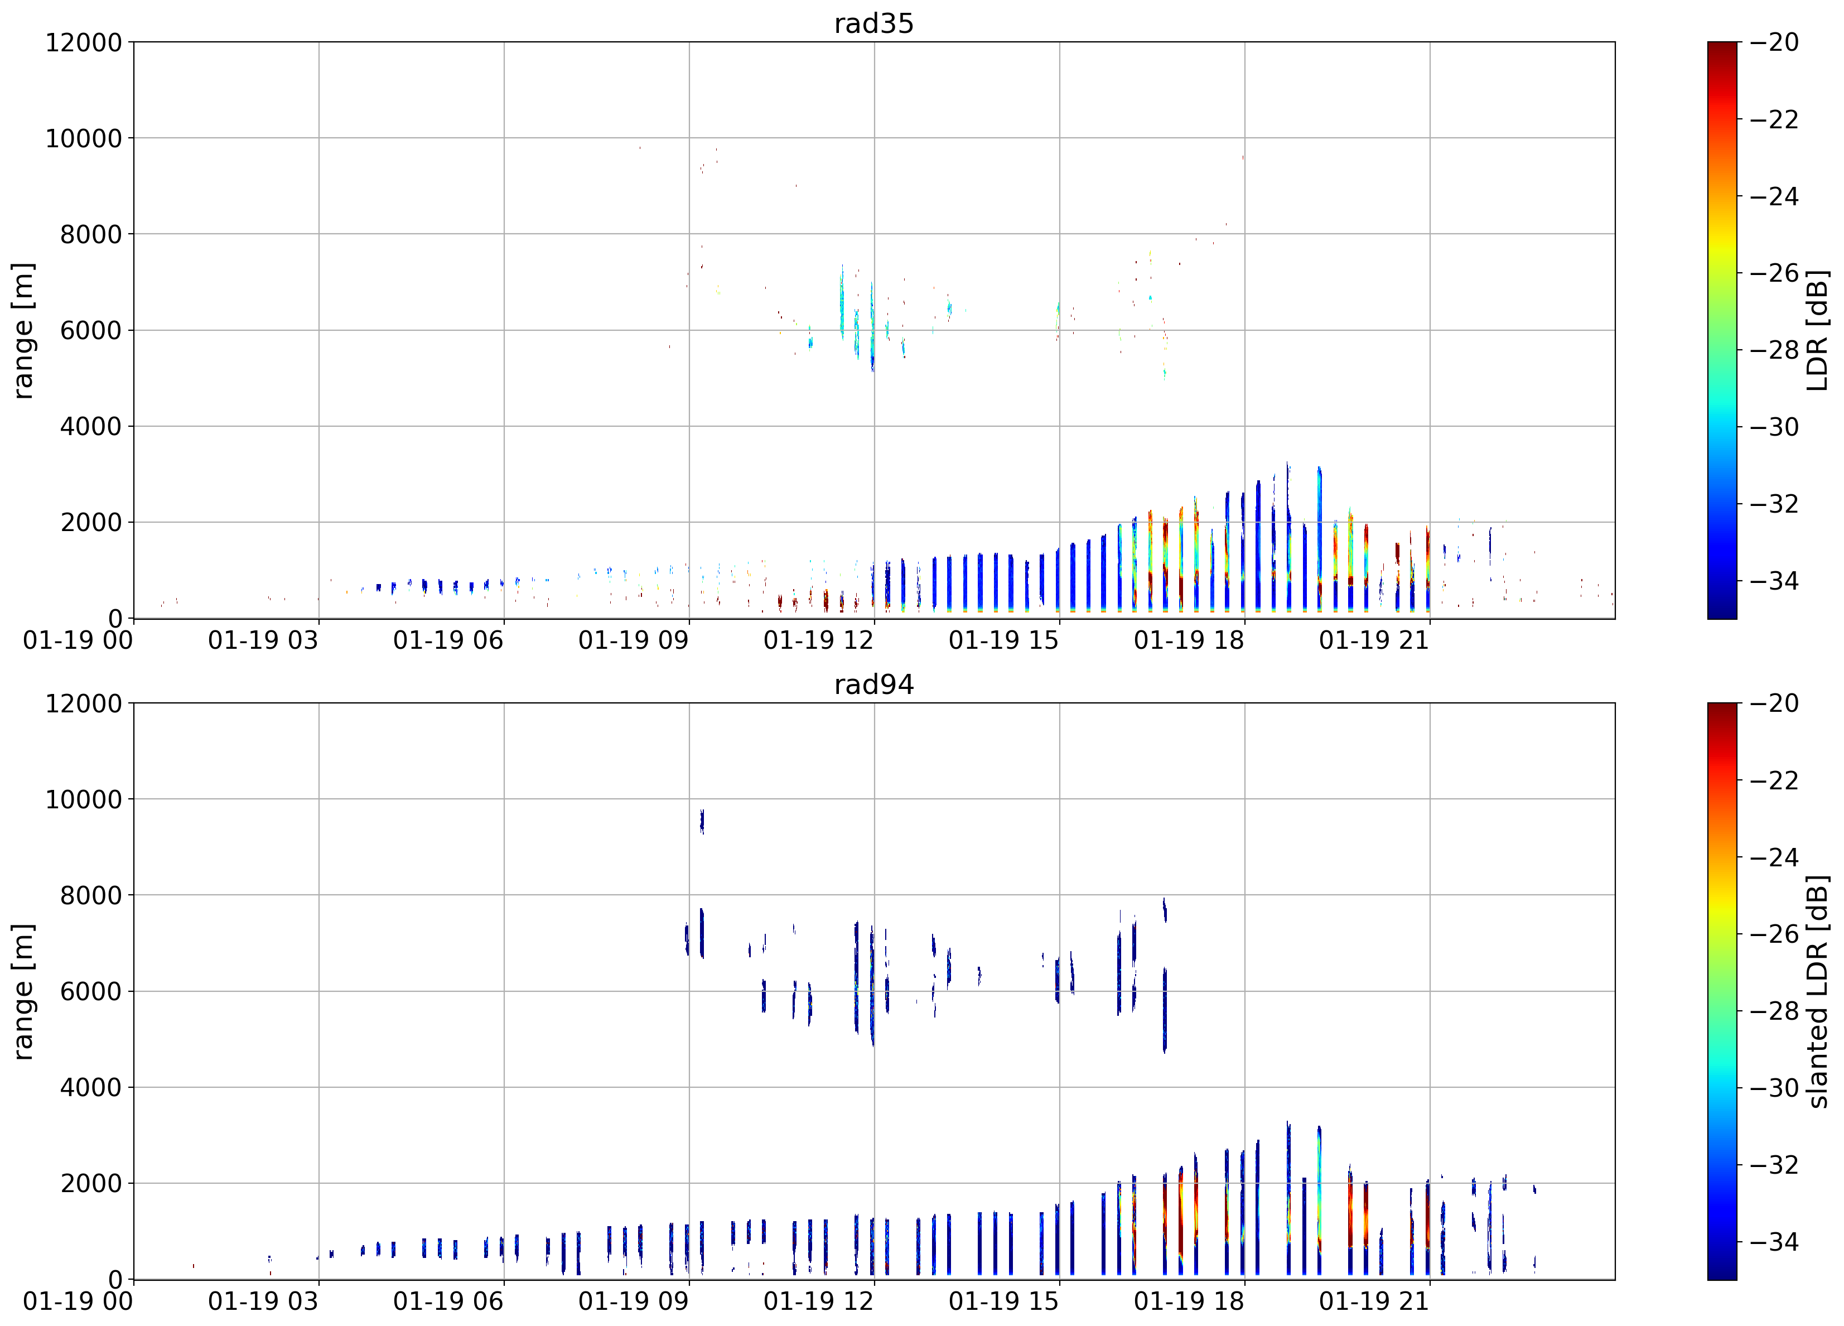Click the −24 tick on the rad35 colorbar
Image resolution: width=1844 pixels, height=1326 pixels.
(1774, 196)
